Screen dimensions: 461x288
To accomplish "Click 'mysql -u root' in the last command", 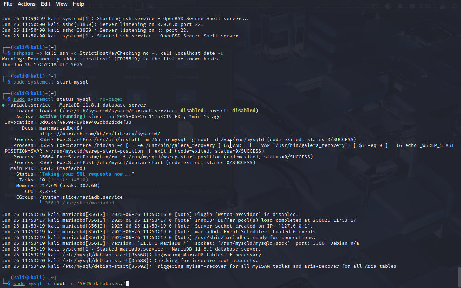I will (x=46, y=284).
